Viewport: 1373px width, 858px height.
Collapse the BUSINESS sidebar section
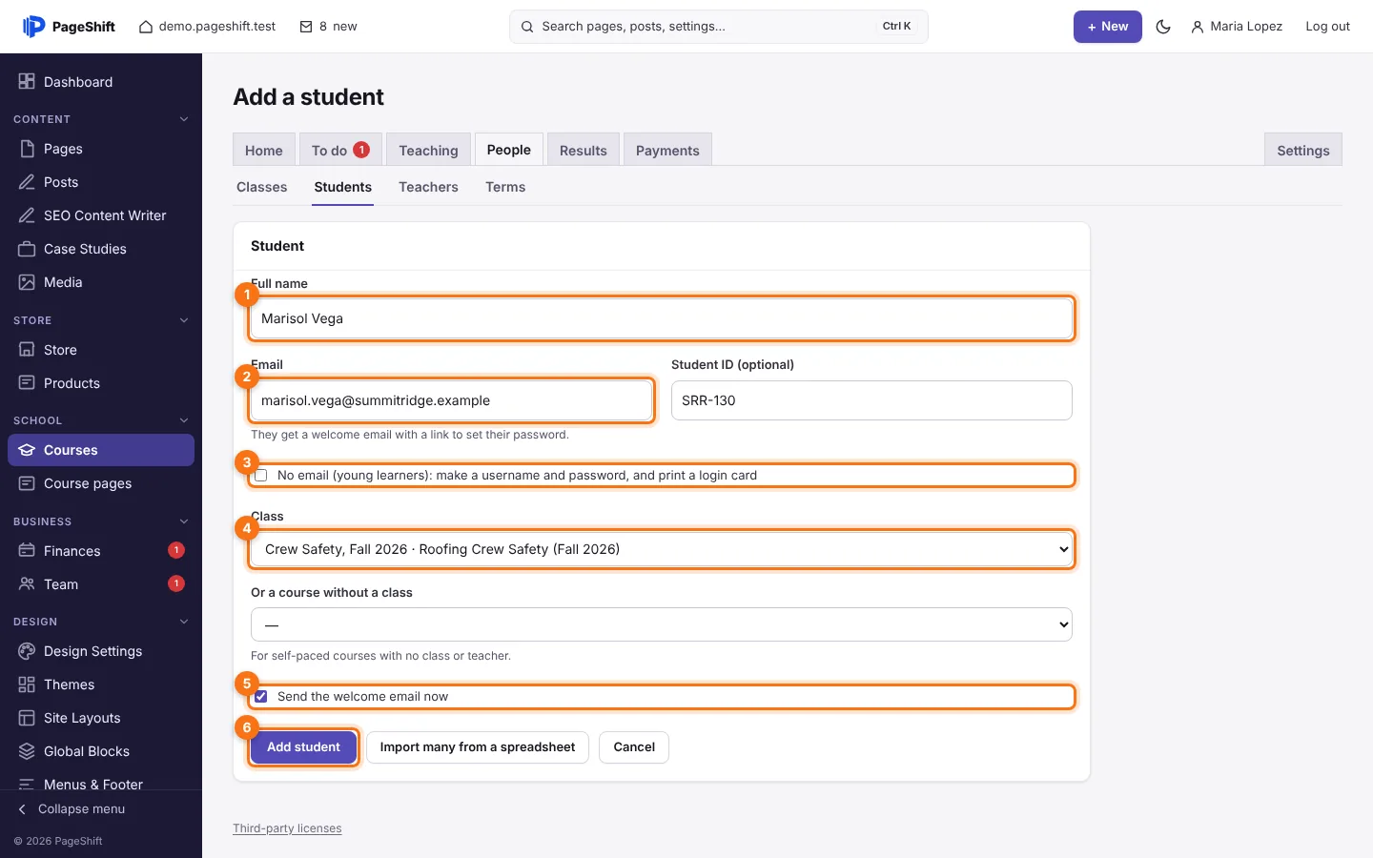pyautogui.click(x=184, y=521)
